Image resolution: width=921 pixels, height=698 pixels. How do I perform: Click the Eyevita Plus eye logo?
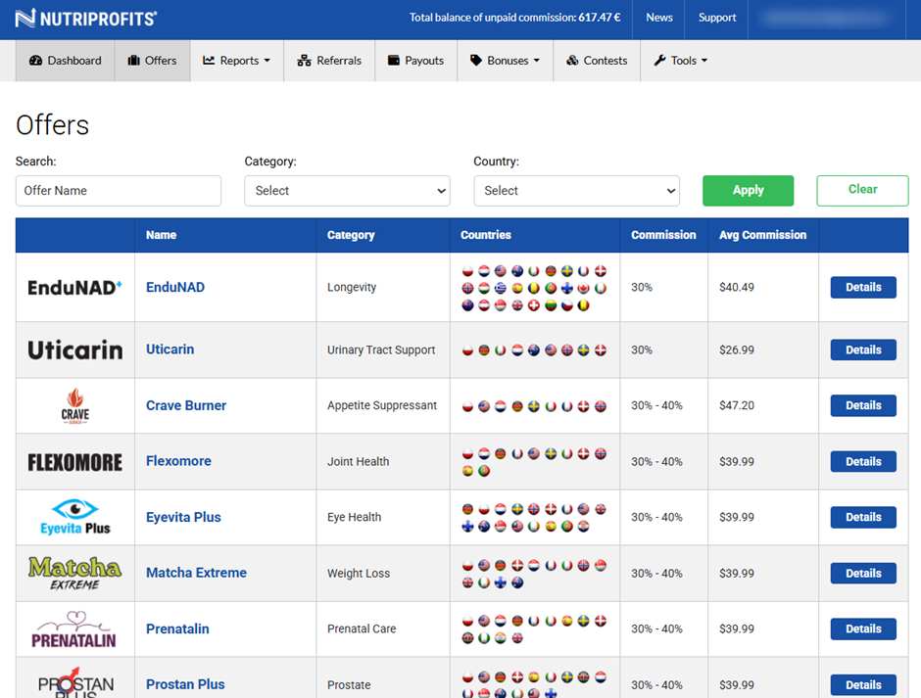click(x=74, y=517)
